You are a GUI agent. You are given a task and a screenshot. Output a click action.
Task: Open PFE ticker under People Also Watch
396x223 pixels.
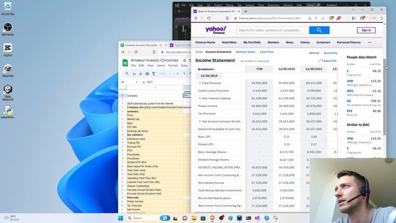click(x=350, y=111)
